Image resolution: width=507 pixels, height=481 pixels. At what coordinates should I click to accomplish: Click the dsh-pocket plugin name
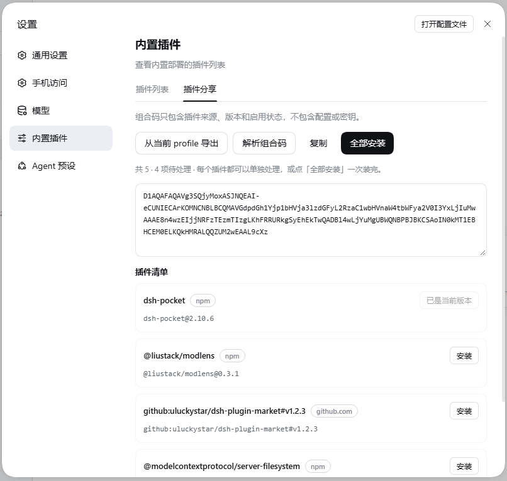point(164,301)
